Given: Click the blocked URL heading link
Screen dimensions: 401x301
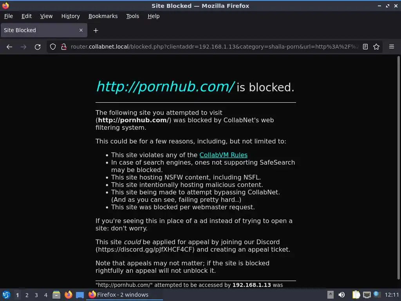Looking at the screenshot, I should coord(165,87).
